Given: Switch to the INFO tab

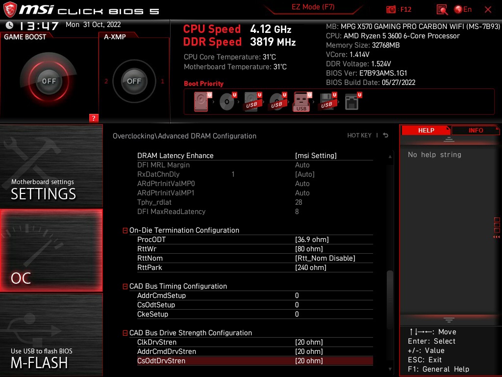Looking at the screenshot, I should pyautogui.click(x=476, y=131).
